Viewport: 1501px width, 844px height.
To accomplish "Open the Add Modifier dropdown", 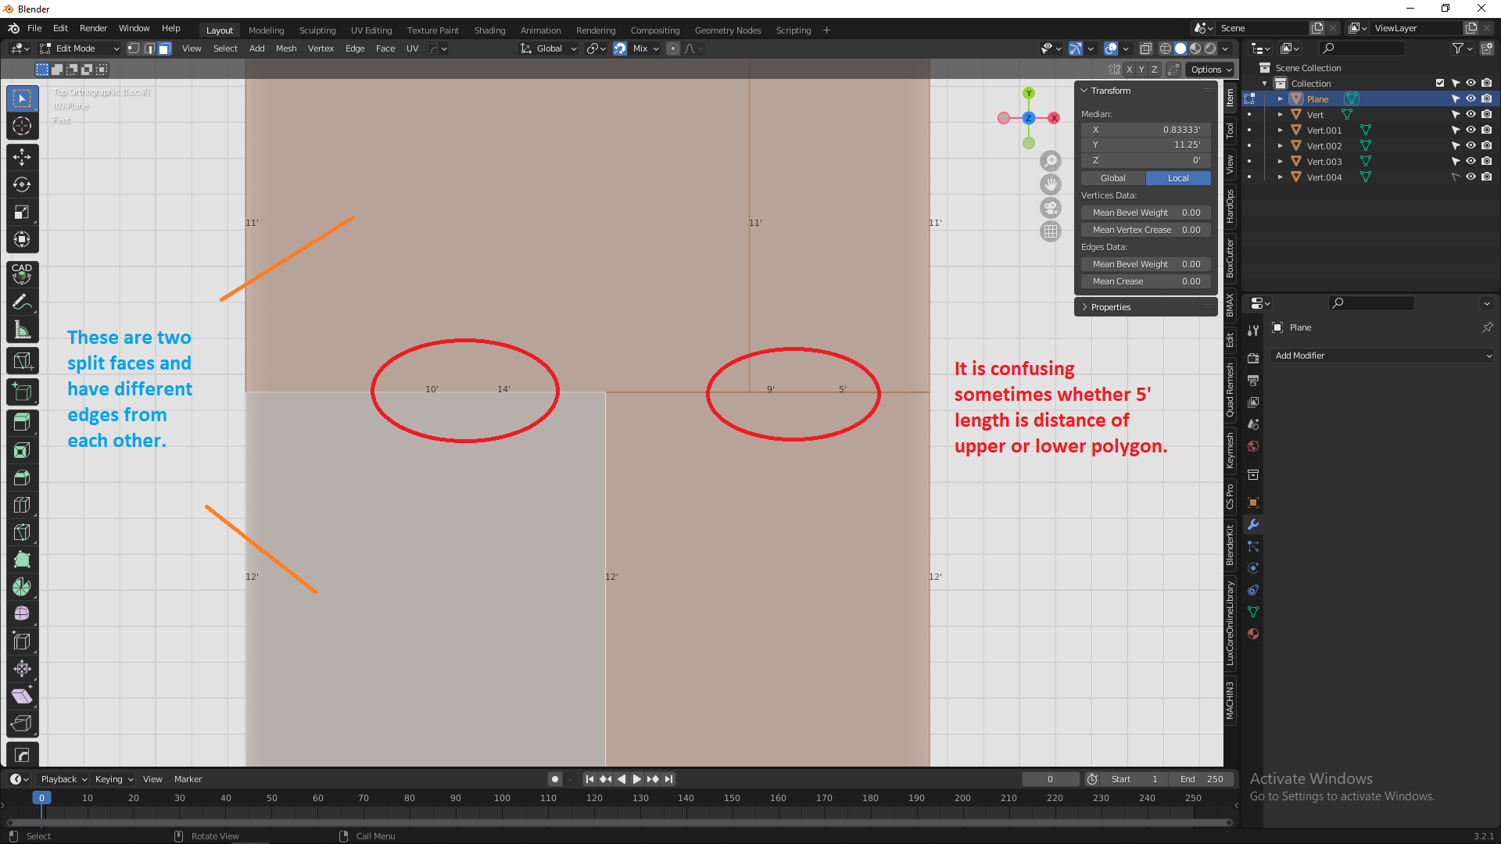I will (1382, 356).
